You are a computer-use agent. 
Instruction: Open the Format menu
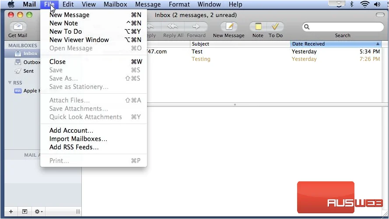click(x=179, y=4)
